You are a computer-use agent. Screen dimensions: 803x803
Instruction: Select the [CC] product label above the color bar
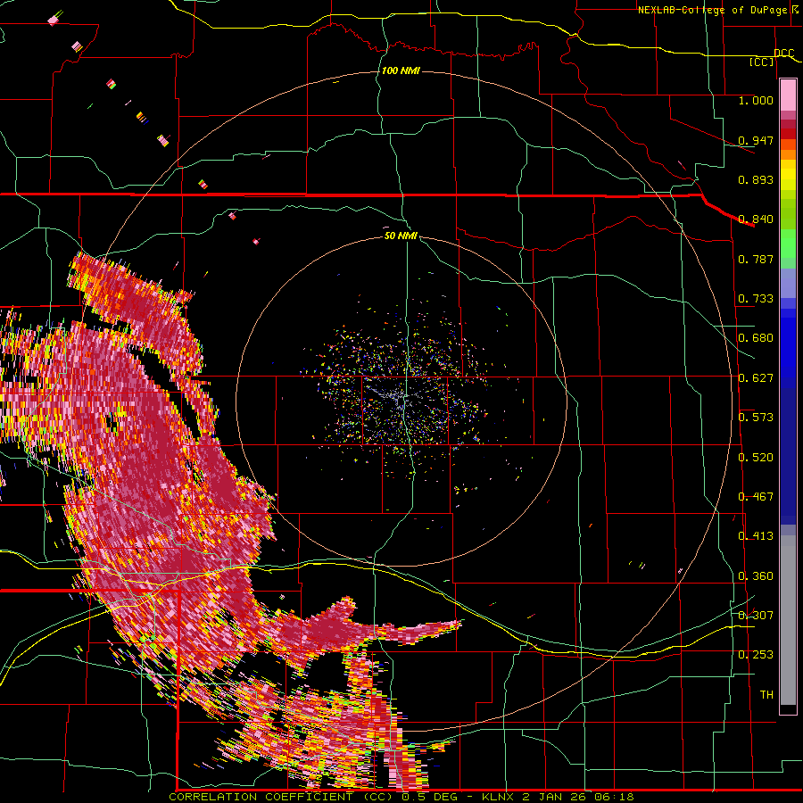coord(761,62)
